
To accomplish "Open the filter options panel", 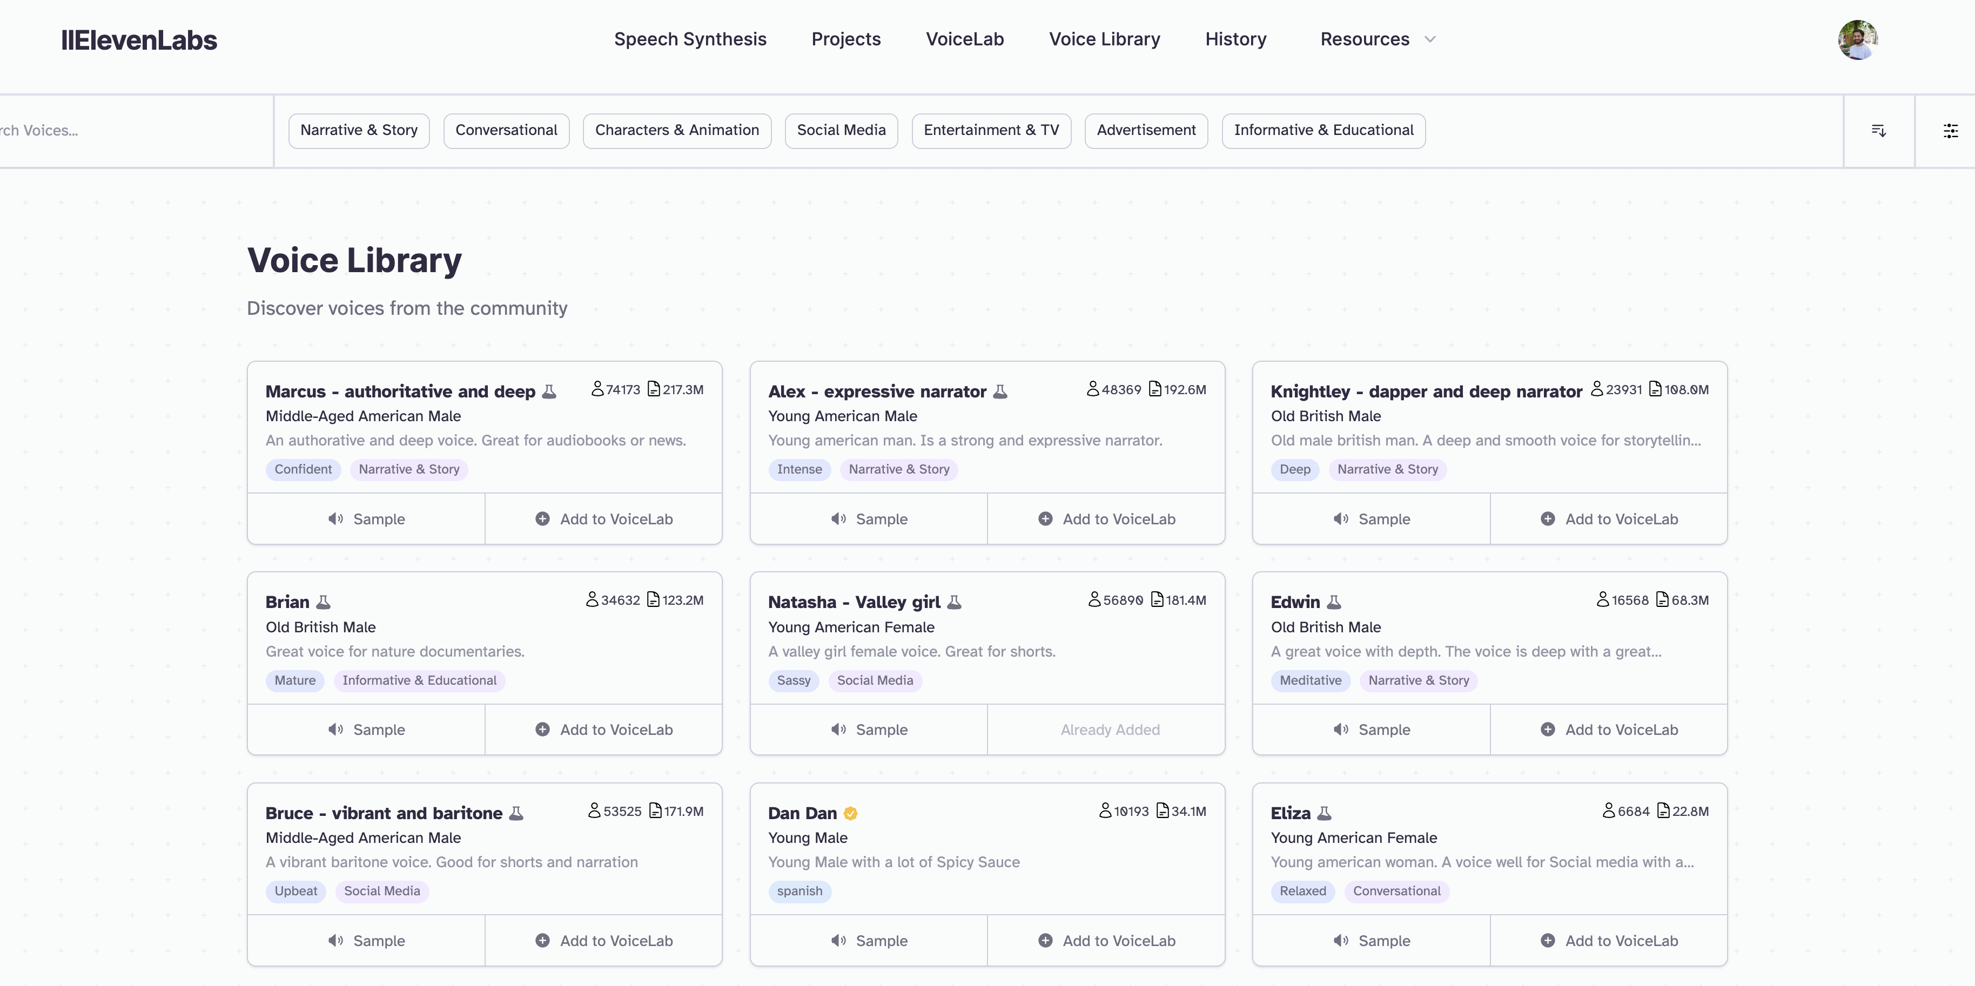I will [1951, 130].
